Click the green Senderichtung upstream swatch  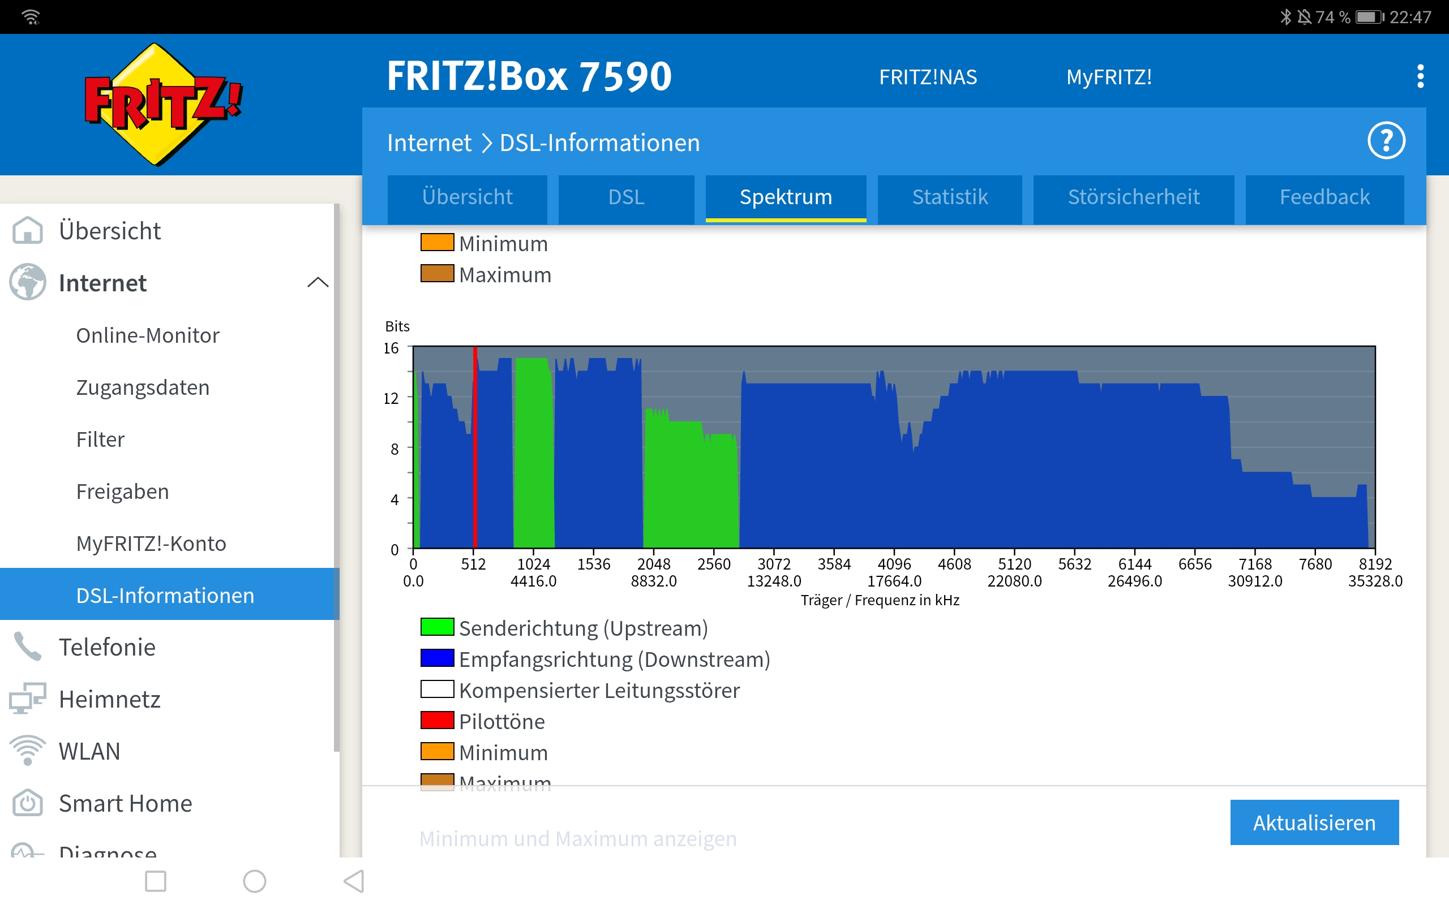tap(437, 627)
